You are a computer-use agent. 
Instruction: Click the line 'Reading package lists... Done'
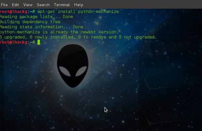click(x=36, y=17)
